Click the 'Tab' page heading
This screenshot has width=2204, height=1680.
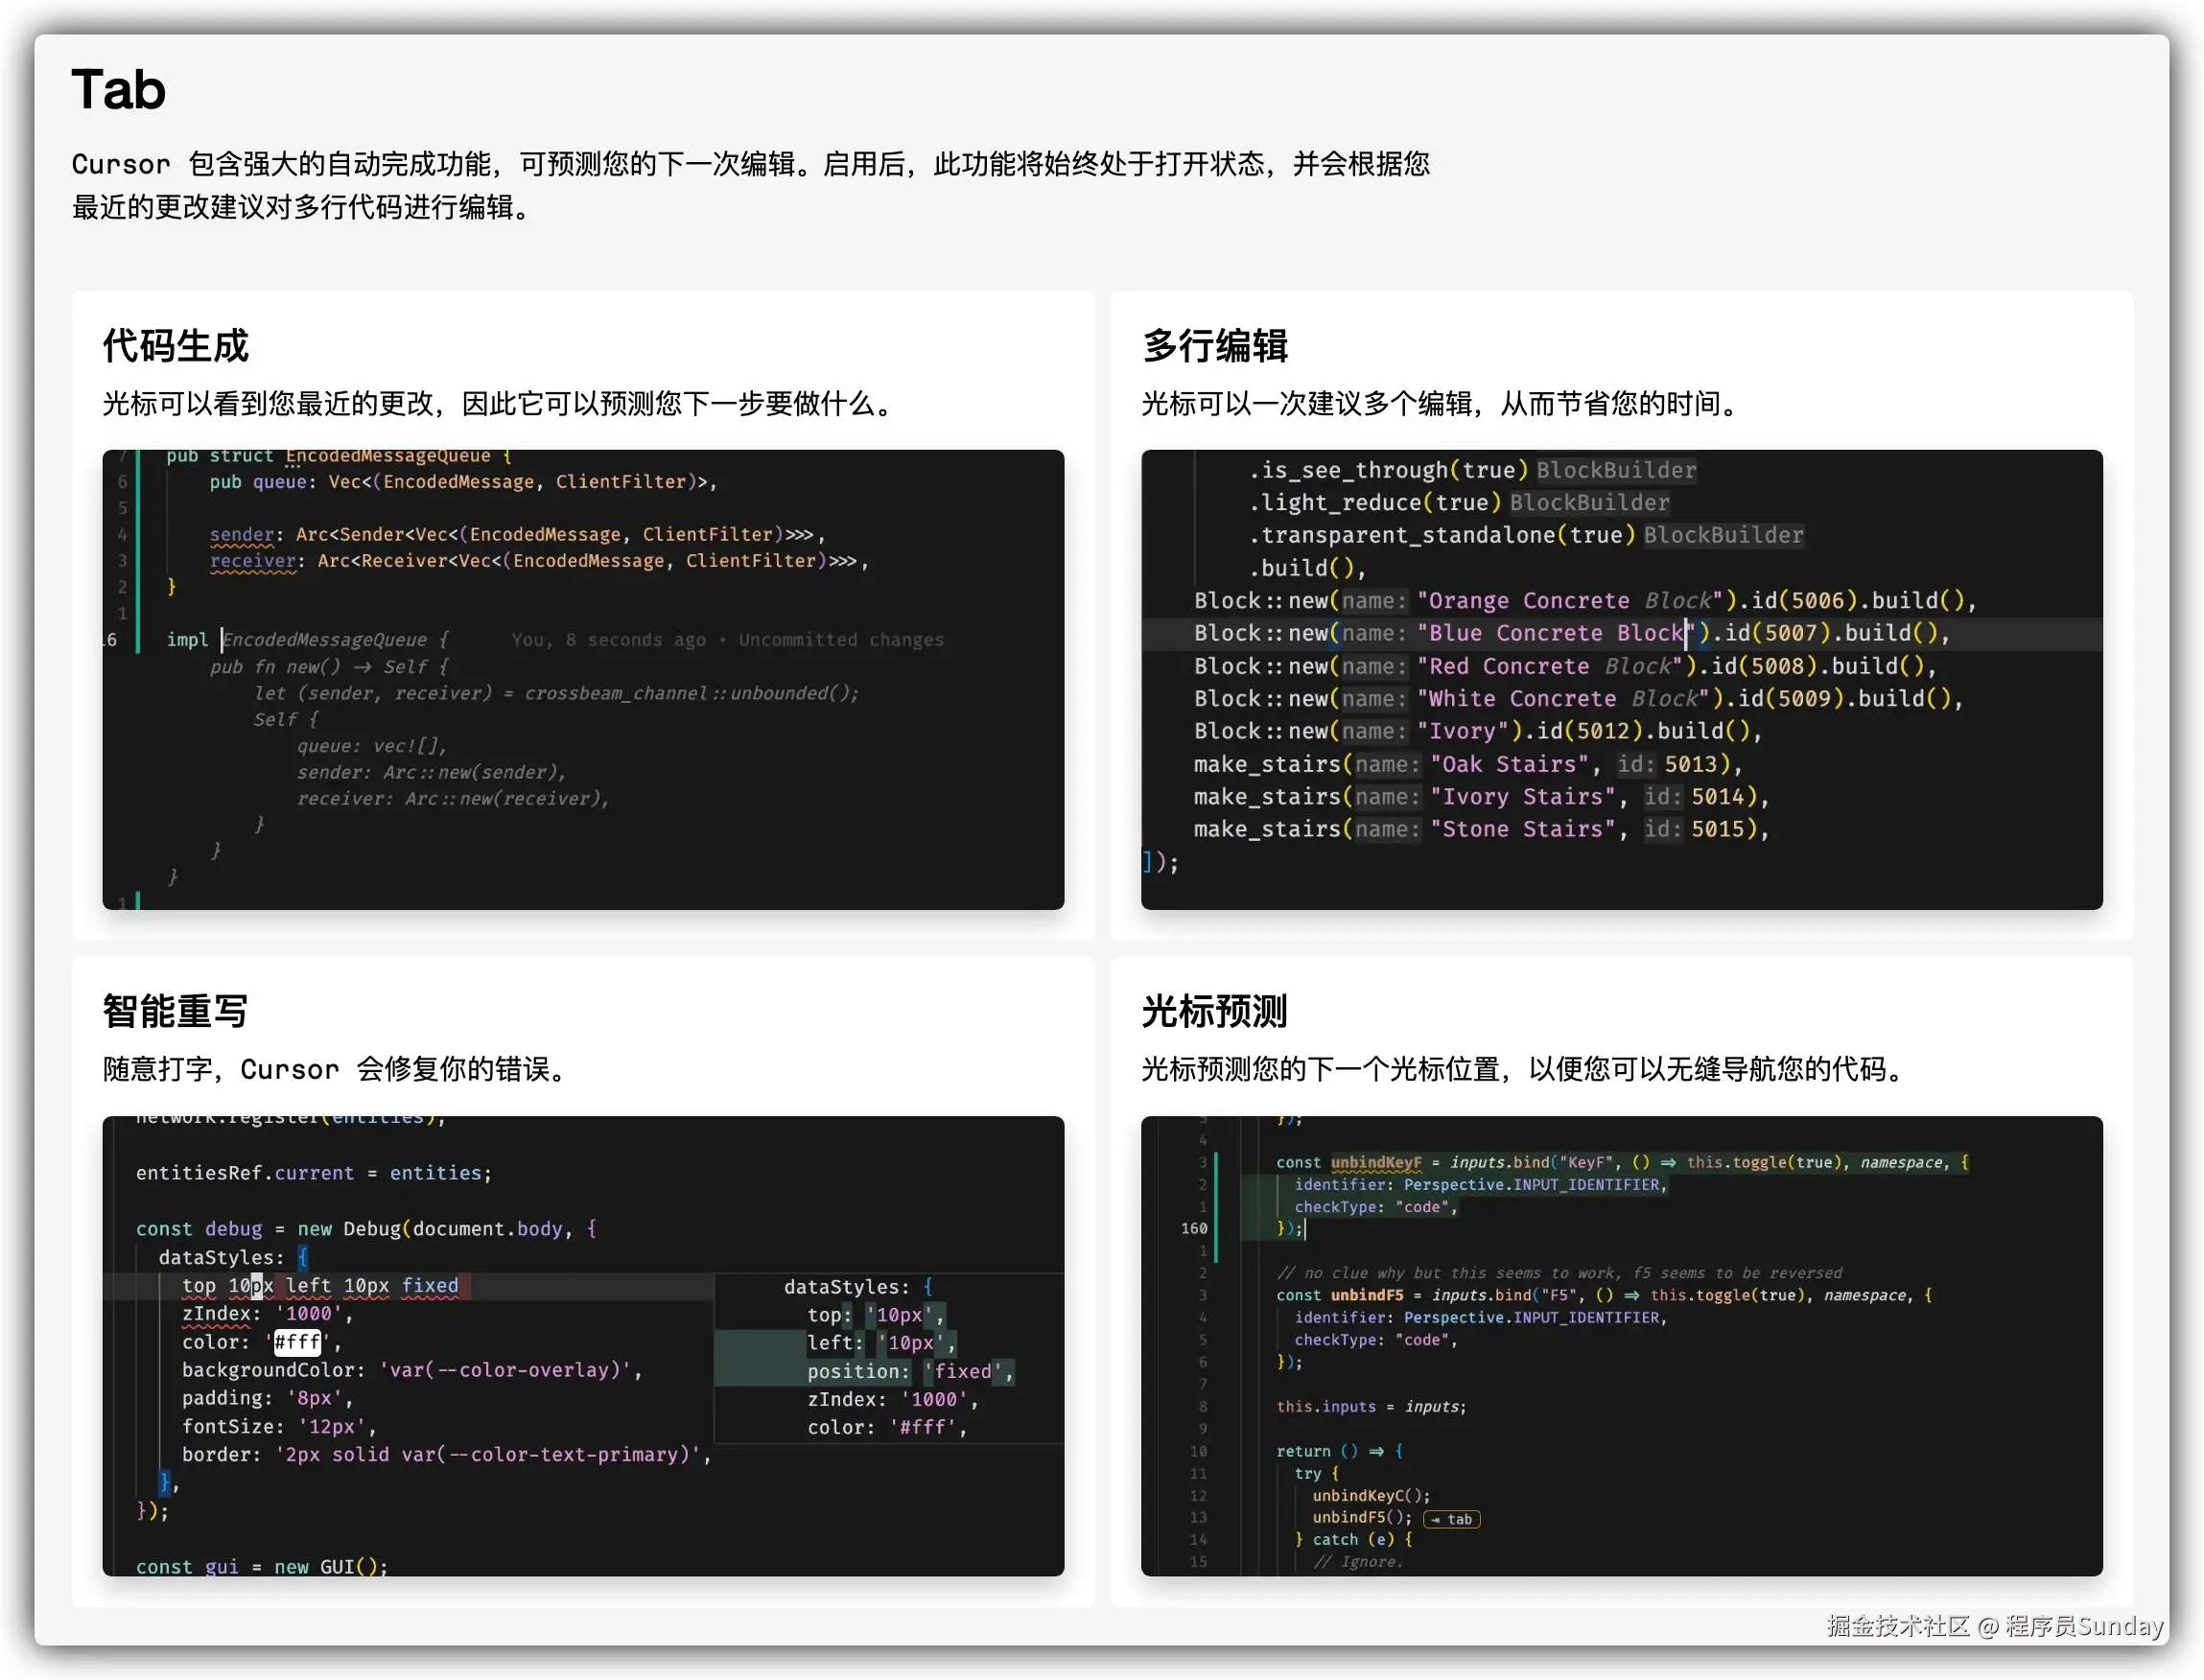(118, 90)
